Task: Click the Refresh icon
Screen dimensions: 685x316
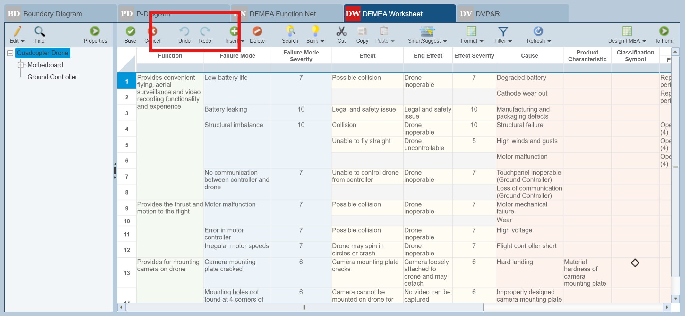Action: 538,31
